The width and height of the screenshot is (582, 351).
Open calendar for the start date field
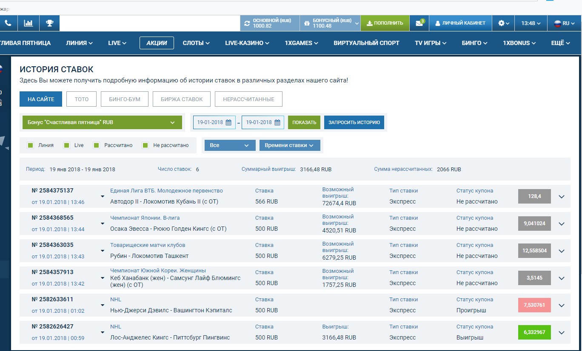point(228,122)
